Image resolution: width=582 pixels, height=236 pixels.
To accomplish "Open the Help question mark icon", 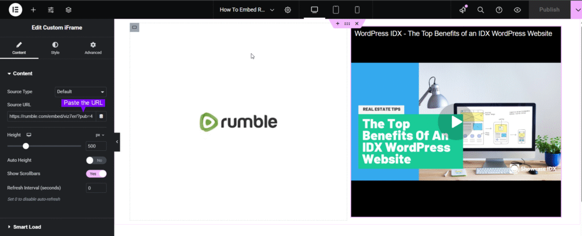I will click(499, 10).
